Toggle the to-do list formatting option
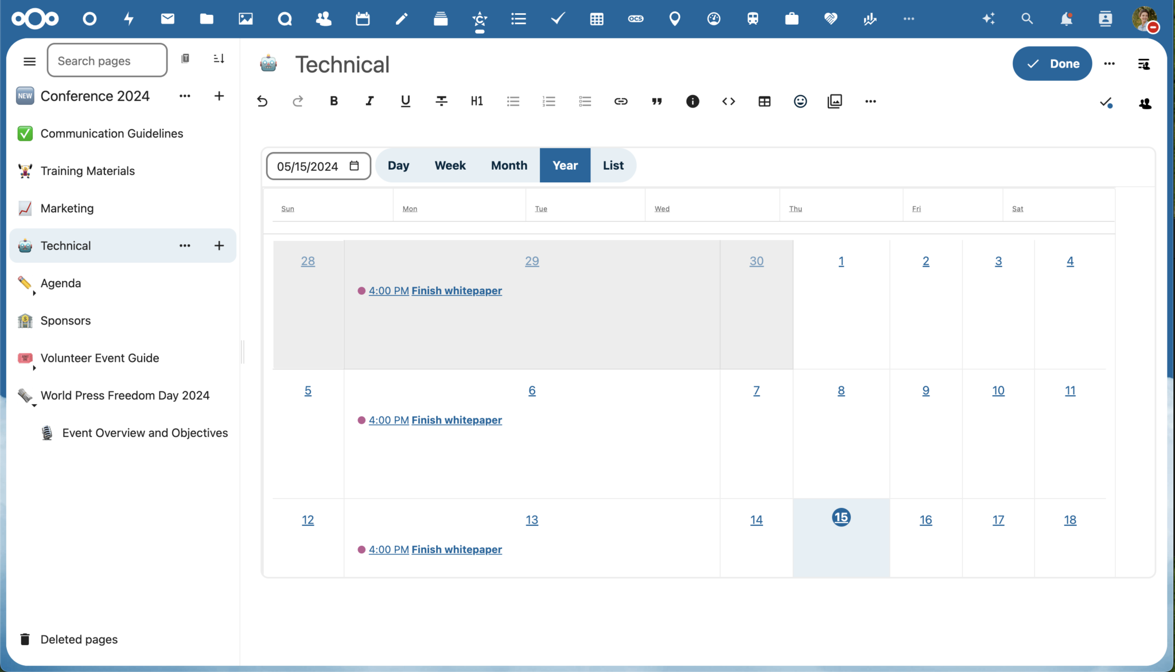 pos(585,101)
